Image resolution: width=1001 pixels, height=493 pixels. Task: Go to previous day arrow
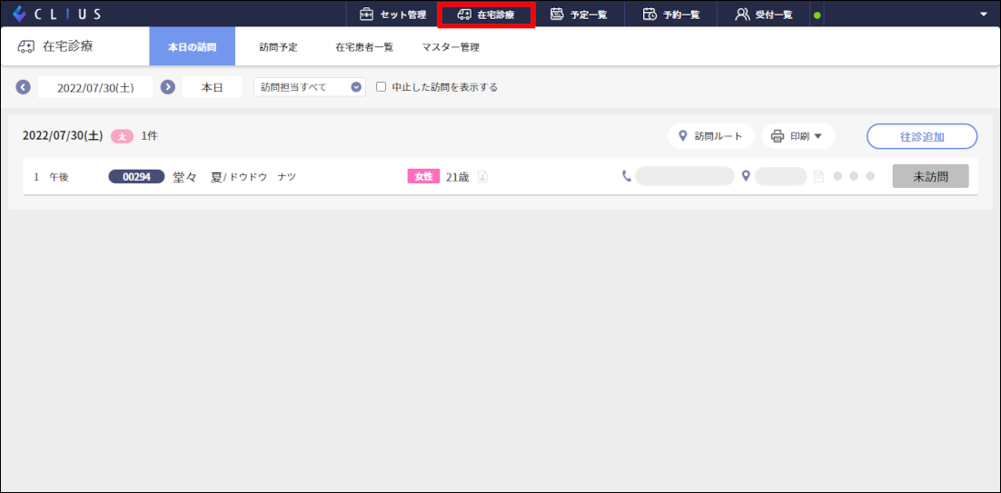coord(23,87)
